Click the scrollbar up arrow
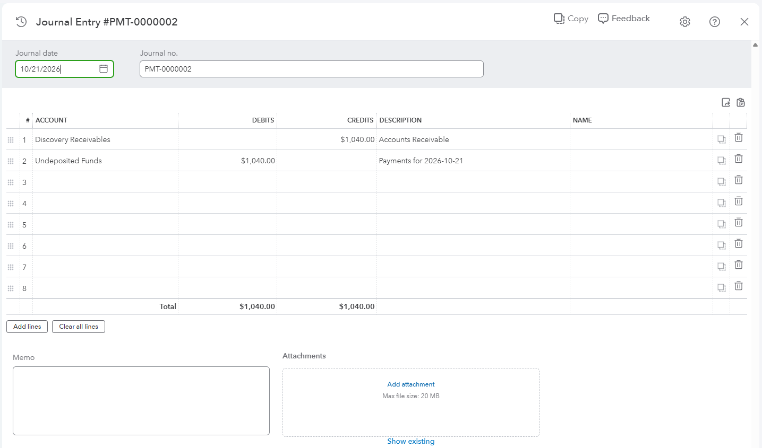This screenshot has width=762, height=448. [x=756, y=45]
